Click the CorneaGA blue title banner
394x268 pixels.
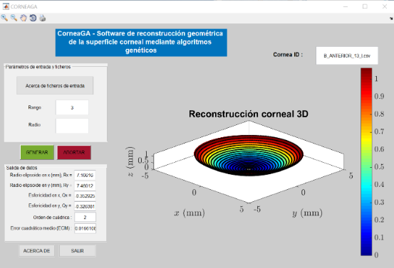click(141, 43)
